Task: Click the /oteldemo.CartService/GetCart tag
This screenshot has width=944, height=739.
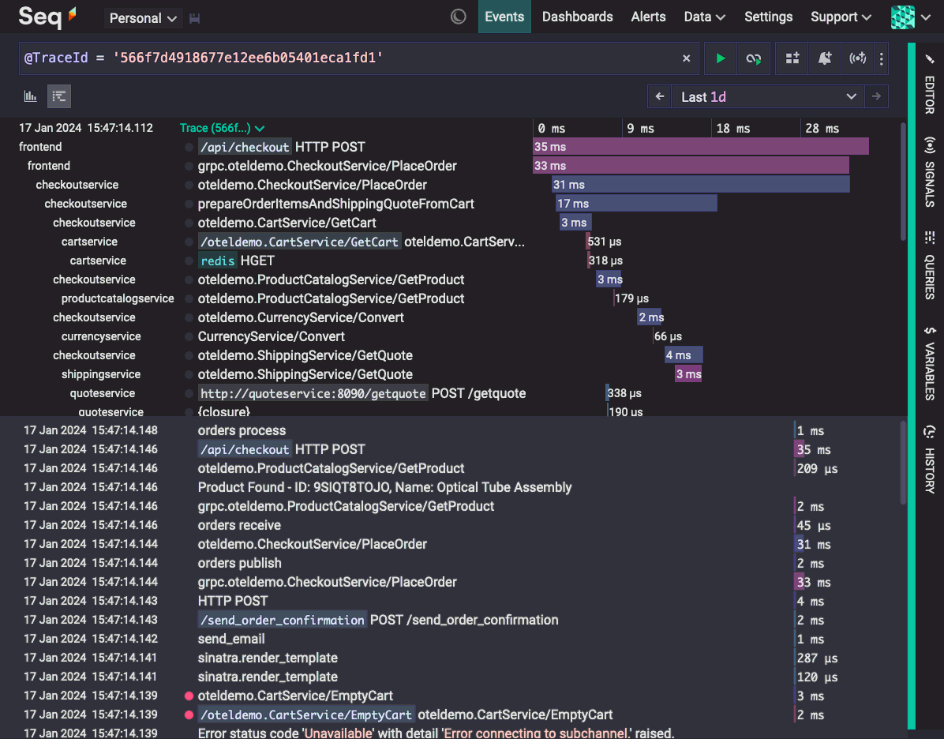Action: coord(299,242)
